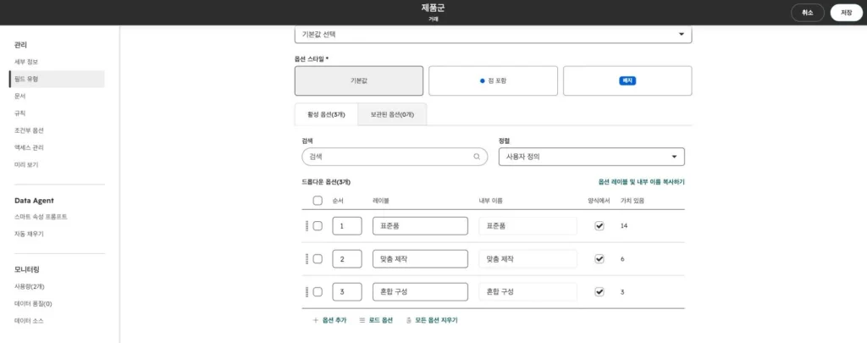Grab the drag handle for the 혼합 구성 row
The image size is (867, 343).
[x=306, y=292]
